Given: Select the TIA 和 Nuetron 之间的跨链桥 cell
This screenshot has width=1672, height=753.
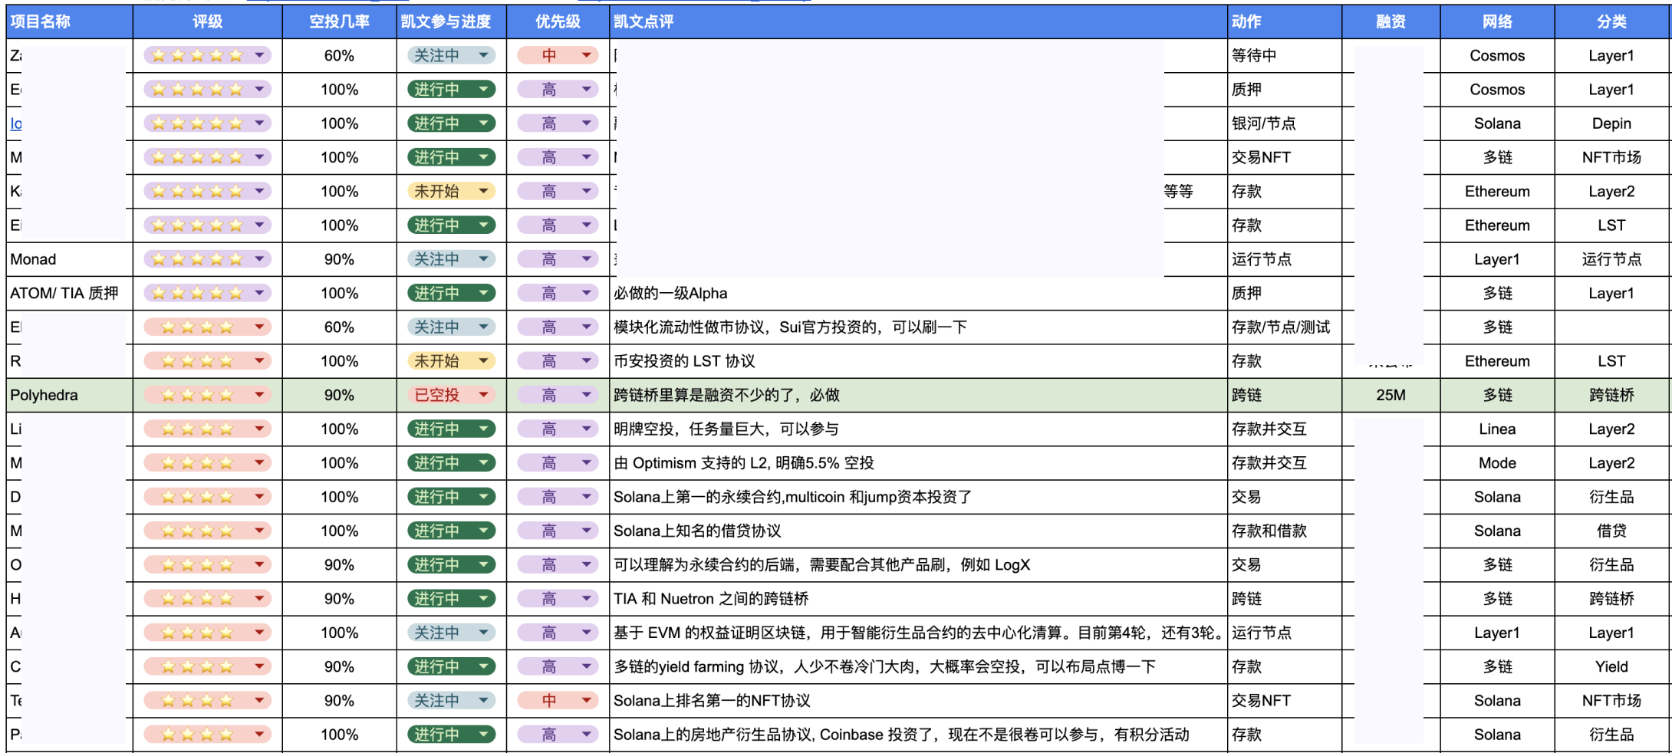Looking at the screenshot, I should point(919,599).
